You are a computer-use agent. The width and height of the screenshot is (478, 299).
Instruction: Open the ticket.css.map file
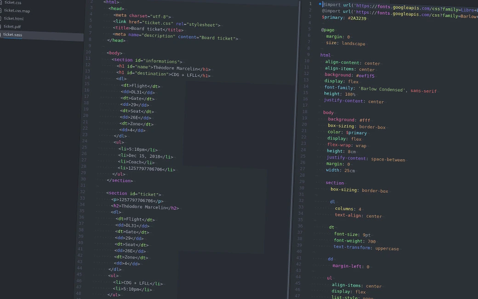[17, 11]
